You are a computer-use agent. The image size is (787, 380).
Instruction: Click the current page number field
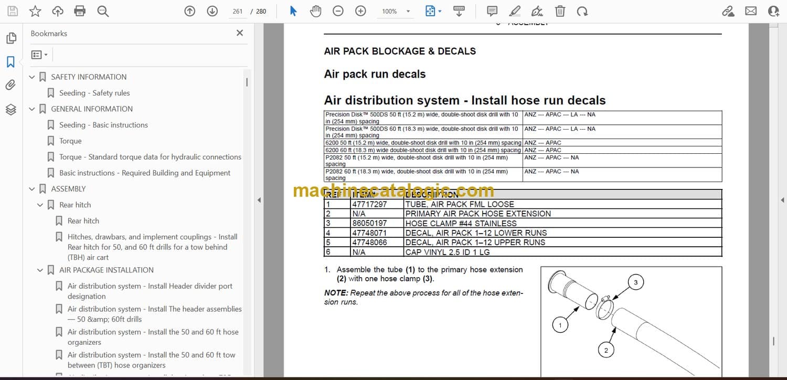237,11
